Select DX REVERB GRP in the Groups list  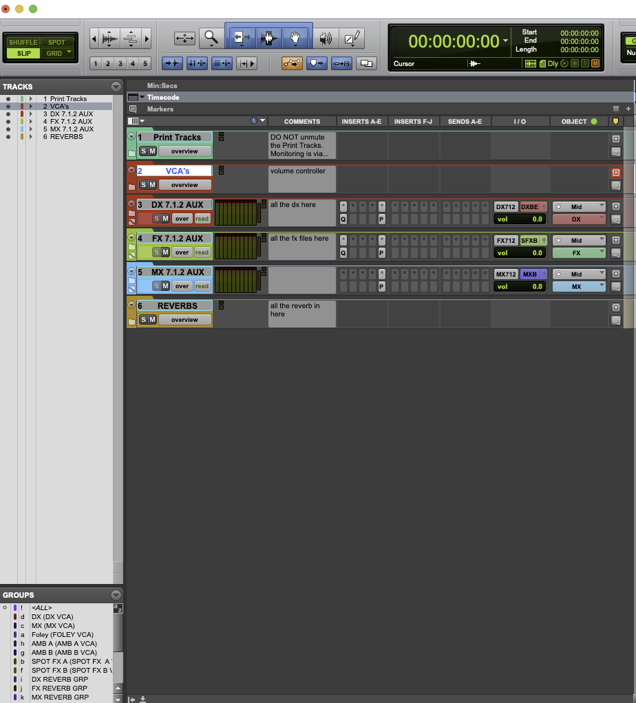(x=60, y=679)
